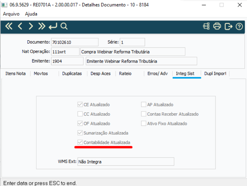This screenshot has width=247, height=186.
Task: Toggle the Contabilidade Atualizada checkbox
Action: tap(80, 142)
